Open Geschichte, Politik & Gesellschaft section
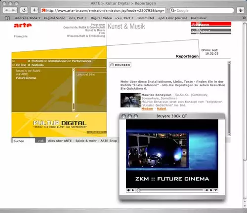 (84, 27)
